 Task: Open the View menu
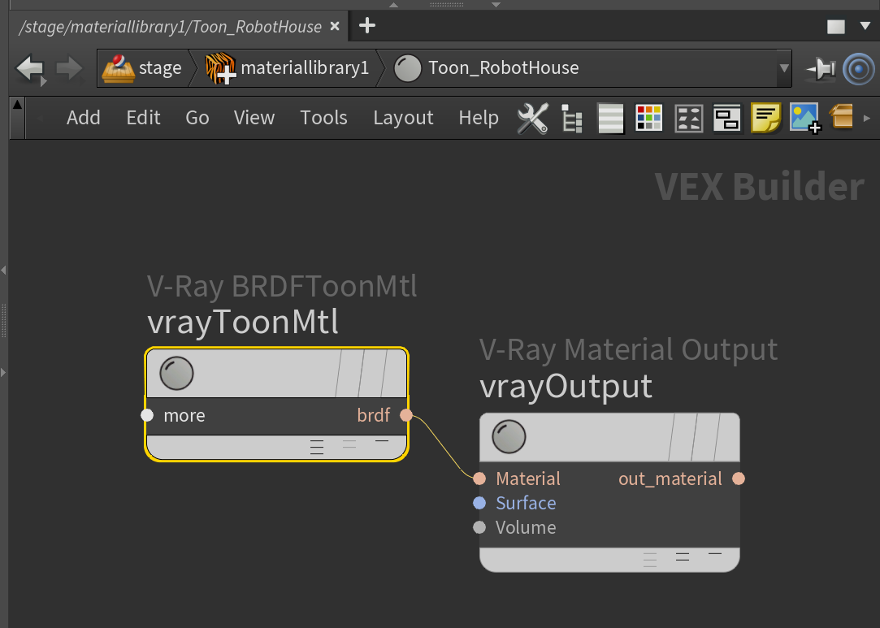click(x=254, y=118)
